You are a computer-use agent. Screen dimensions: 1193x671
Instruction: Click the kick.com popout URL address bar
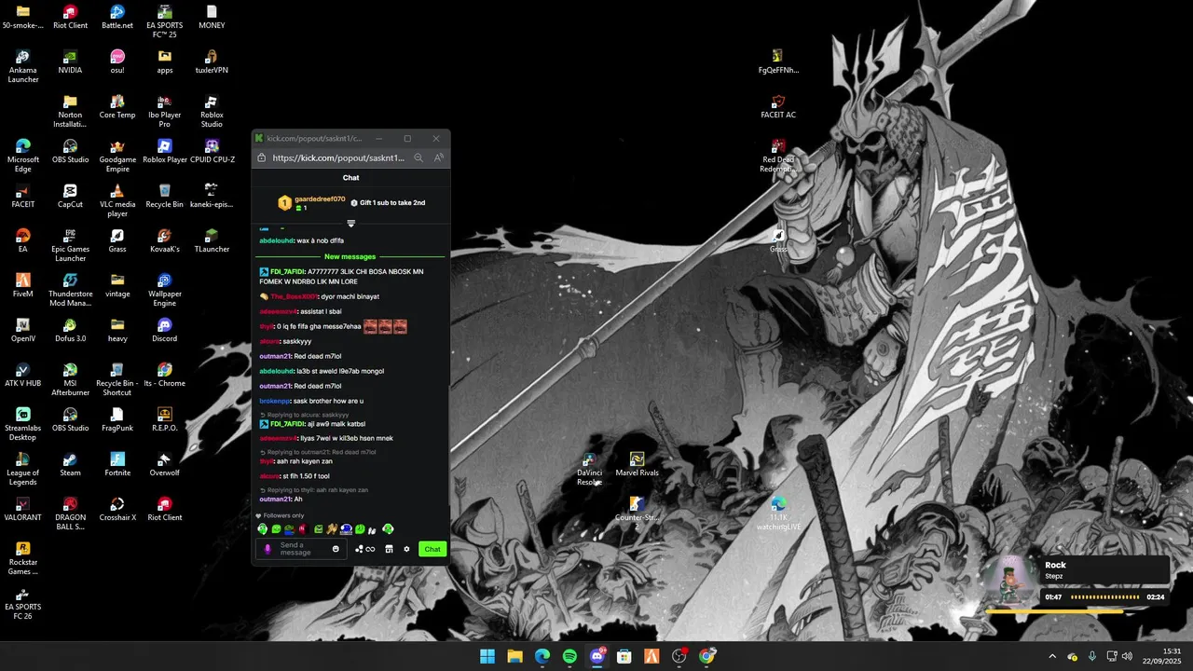pyautogui.click(x=338, y=158)
